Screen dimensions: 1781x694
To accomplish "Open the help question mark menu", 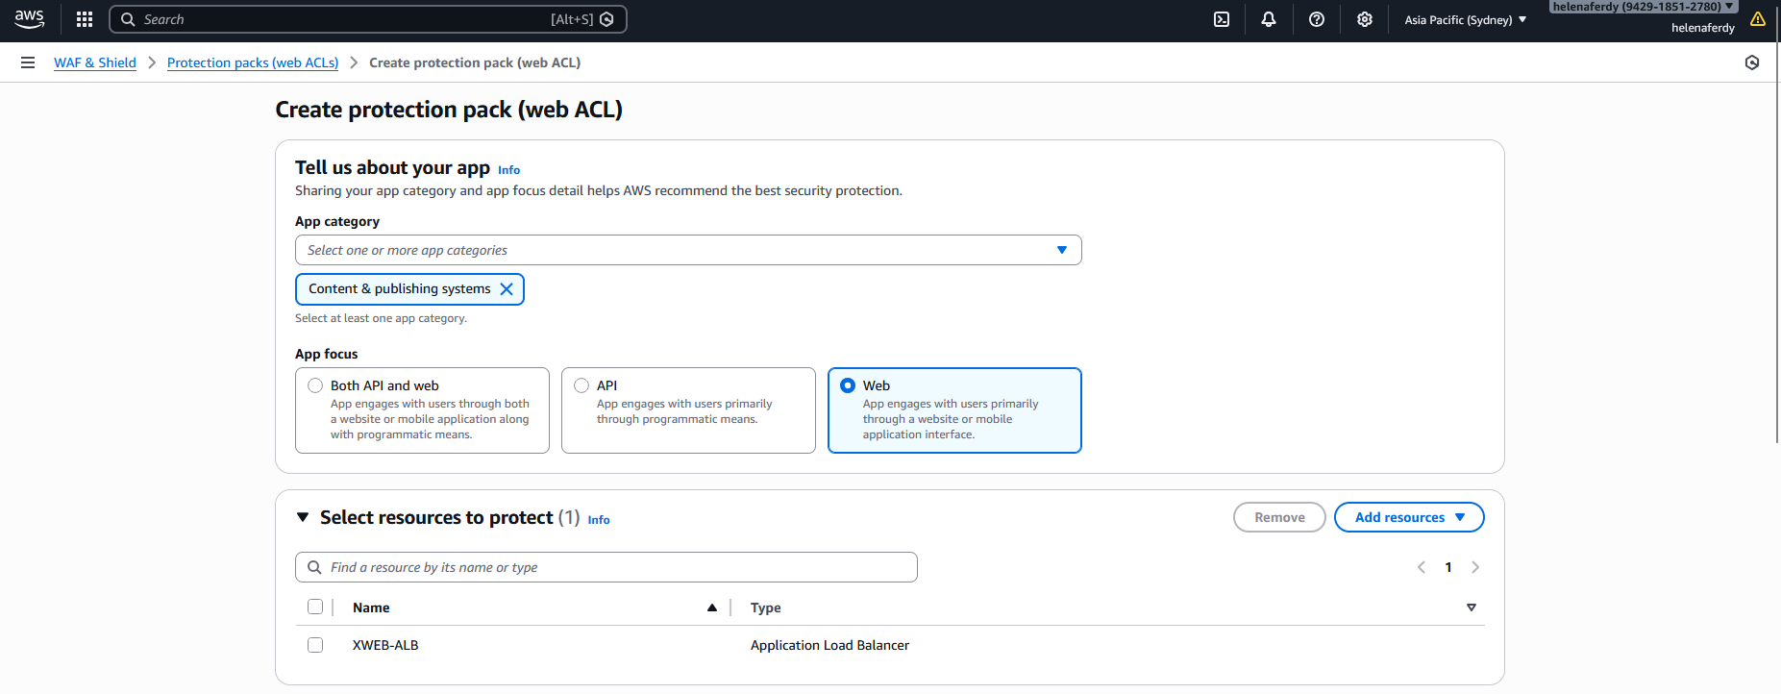I will [1317, 19].
